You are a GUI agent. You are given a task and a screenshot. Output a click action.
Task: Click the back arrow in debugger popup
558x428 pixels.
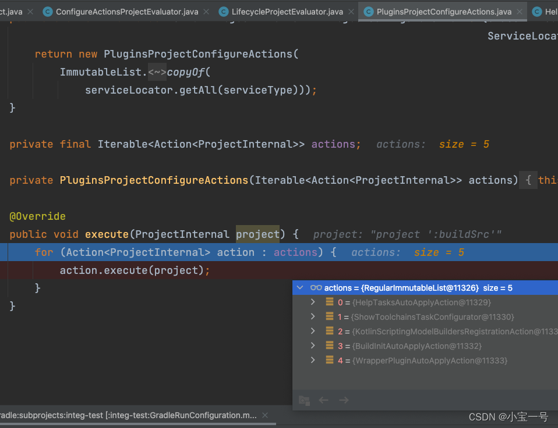(x=323, y=400)
